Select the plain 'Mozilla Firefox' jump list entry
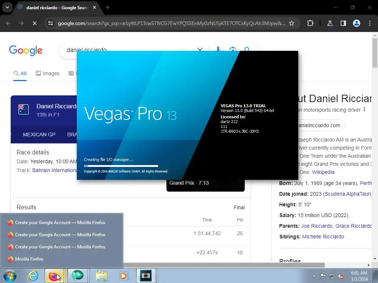 tap(62, 259)
